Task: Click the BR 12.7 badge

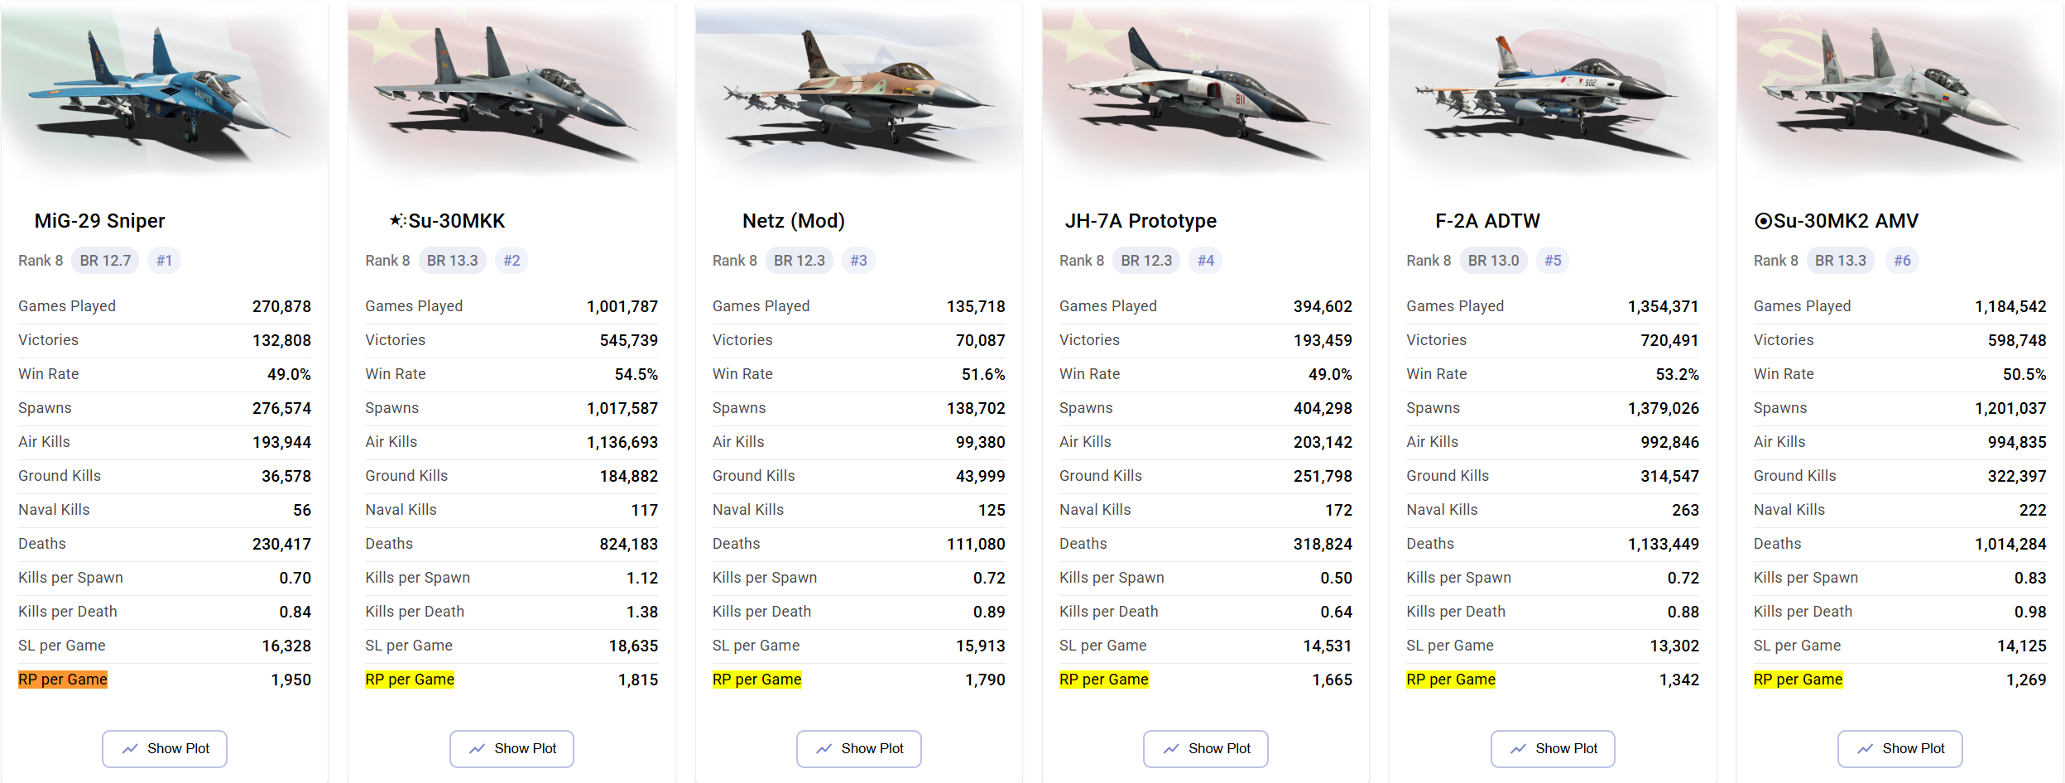Action: 105,261
